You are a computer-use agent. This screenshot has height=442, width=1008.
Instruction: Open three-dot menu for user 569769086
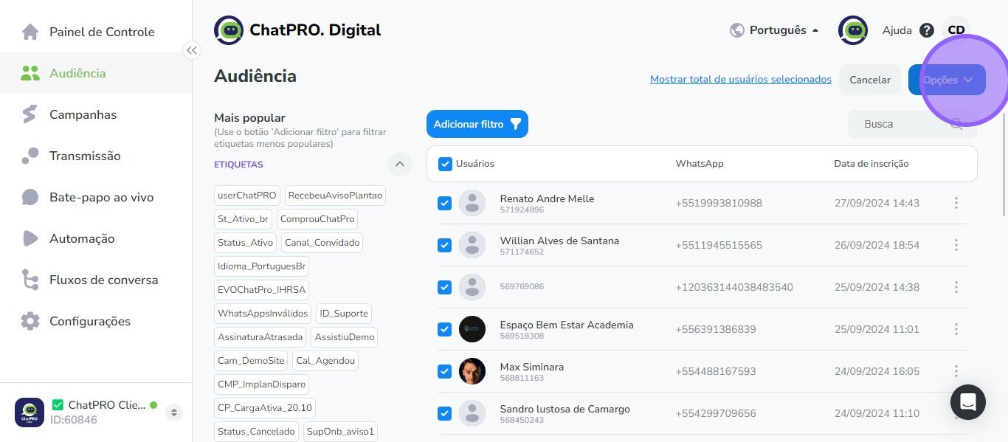(956, 287)
